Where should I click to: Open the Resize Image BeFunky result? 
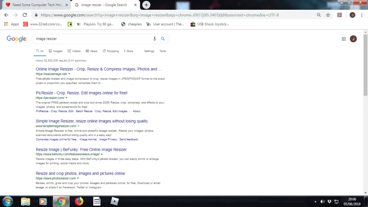click(81, 150)
